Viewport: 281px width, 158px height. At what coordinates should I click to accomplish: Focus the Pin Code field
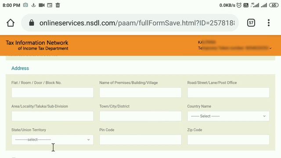pos(140,140)
